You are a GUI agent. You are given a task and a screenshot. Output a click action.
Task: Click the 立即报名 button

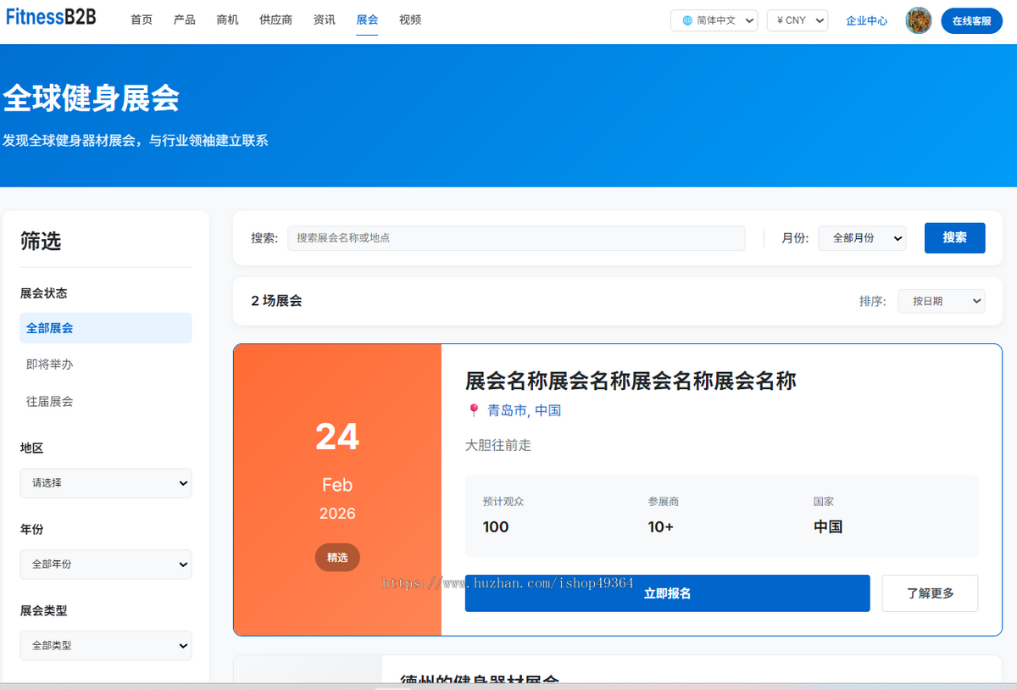[668, 593]
